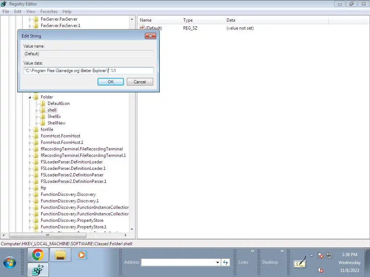Screen dimensions: 370x277
Task: Expand the fonfile key
Action: tap(30, 130)
